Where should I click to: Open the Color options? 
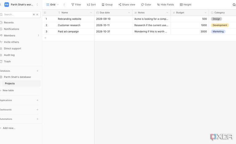click(x=146, y=5)
